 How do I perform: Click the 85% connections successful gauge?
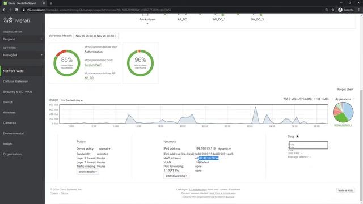tap(67, 63)
